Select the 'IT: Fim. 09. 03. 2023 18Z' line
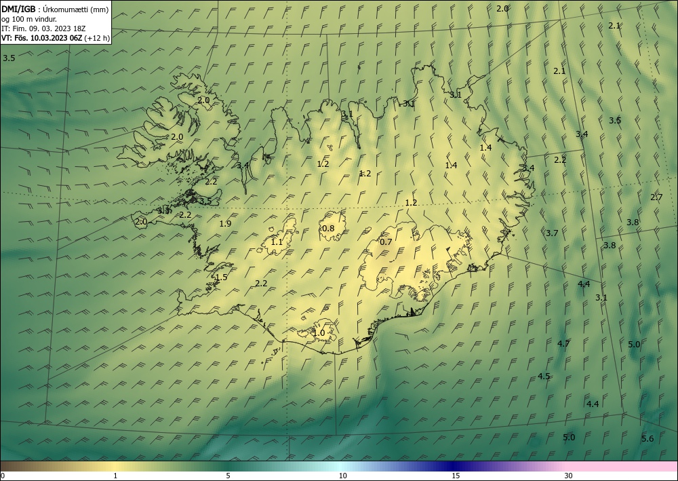Screen dimensions: 678x481 [x=43, y=28]
